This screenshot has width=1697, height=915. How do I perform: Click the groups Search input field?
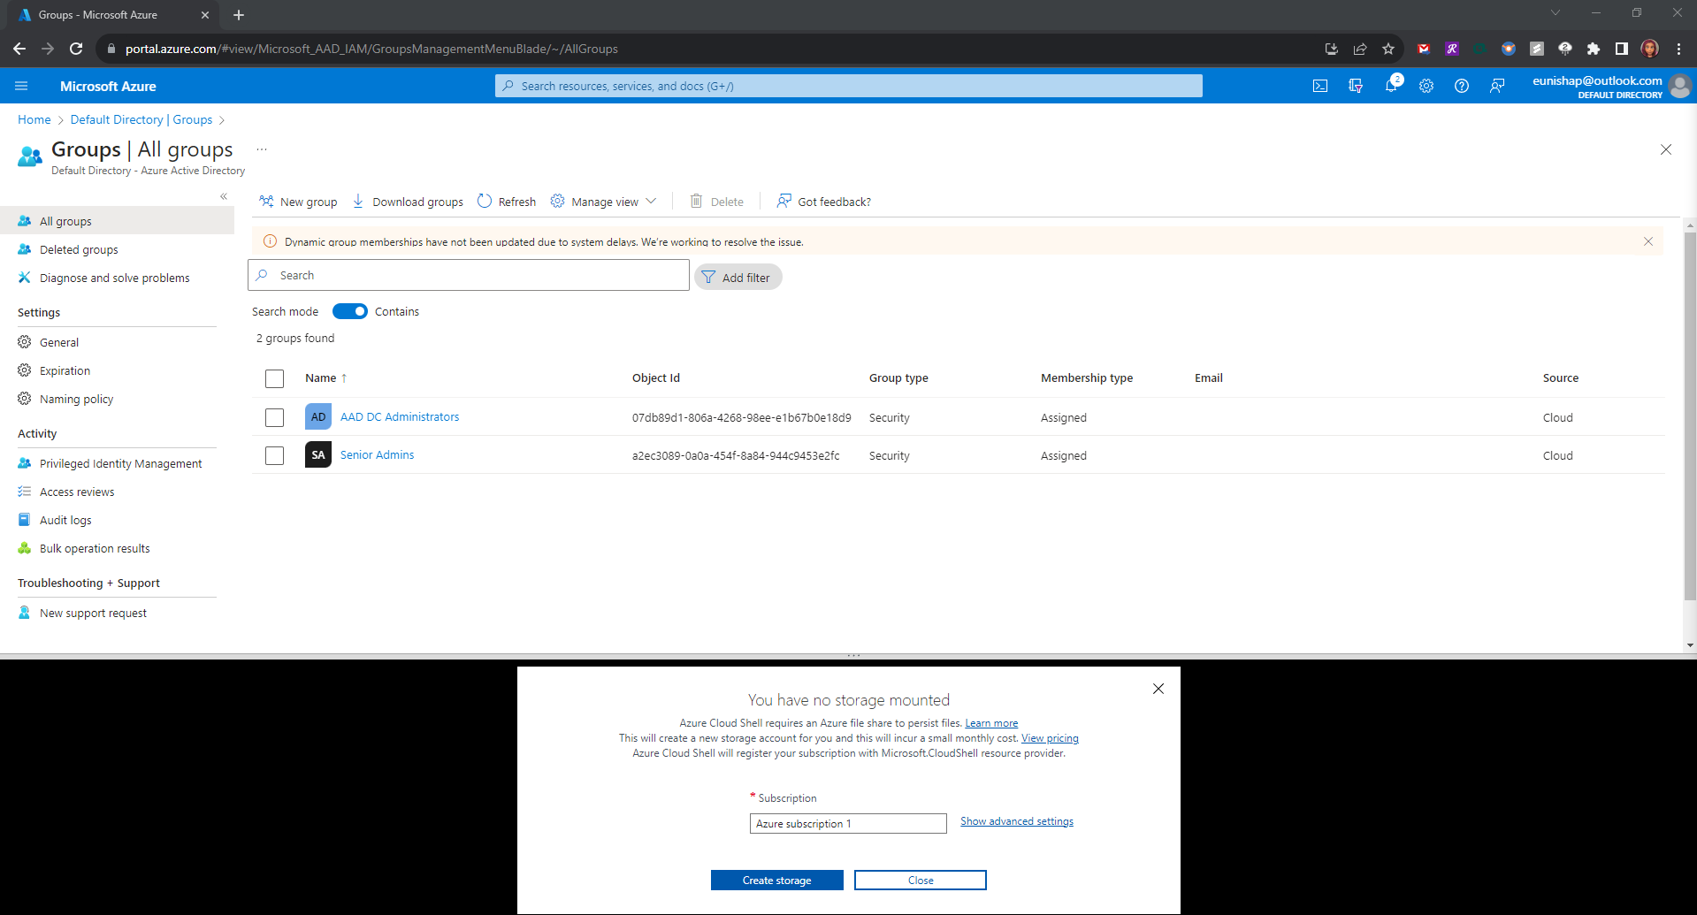click(478, 275)
